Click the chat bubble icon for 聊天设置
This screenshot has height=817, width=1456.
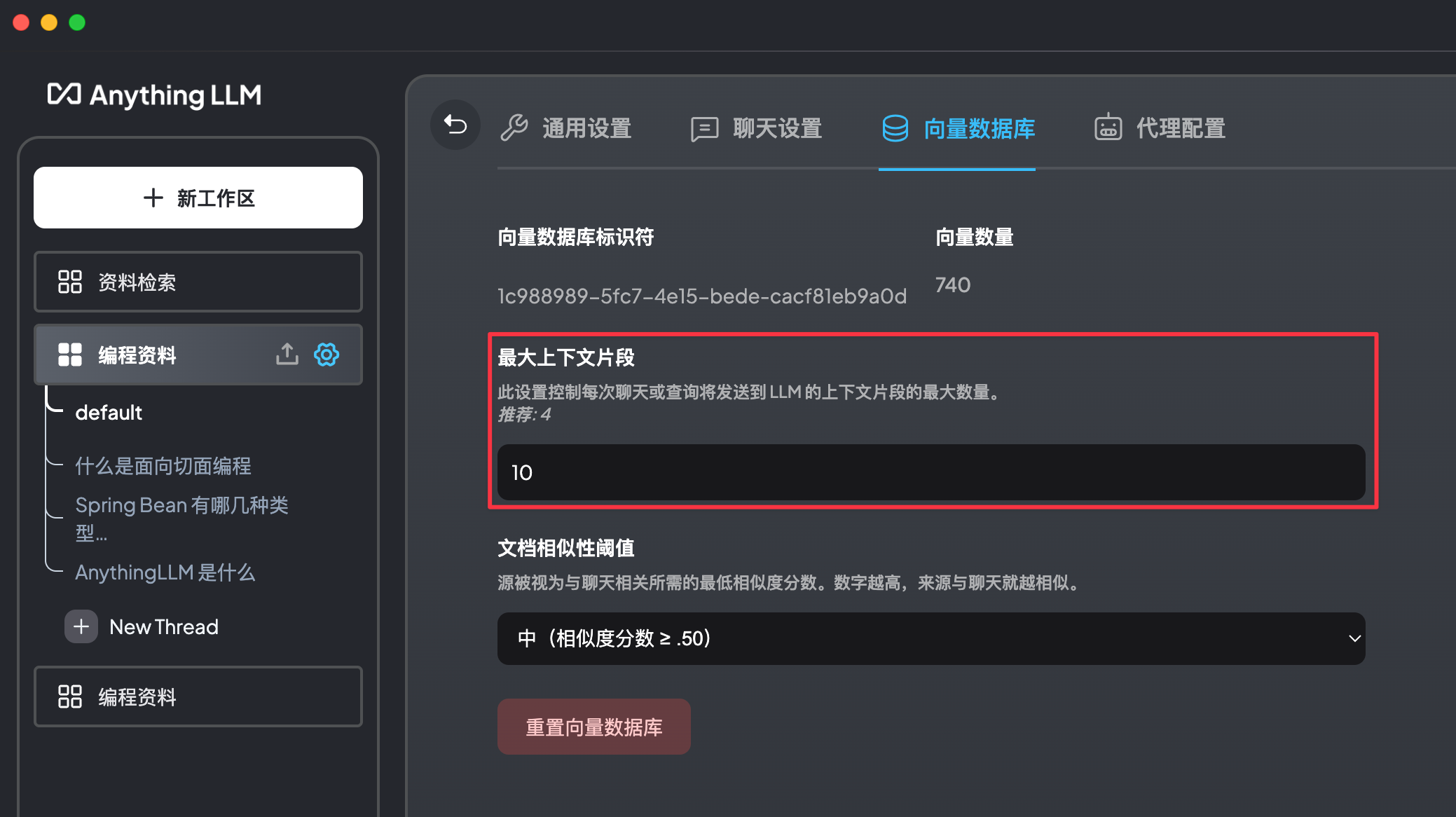point(704,129)
